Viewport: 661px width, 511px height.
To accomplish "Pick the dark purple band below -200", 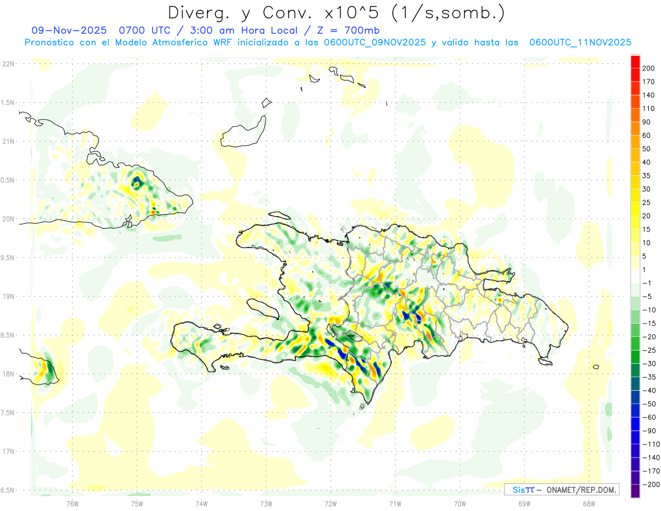I will click(635, 491).
